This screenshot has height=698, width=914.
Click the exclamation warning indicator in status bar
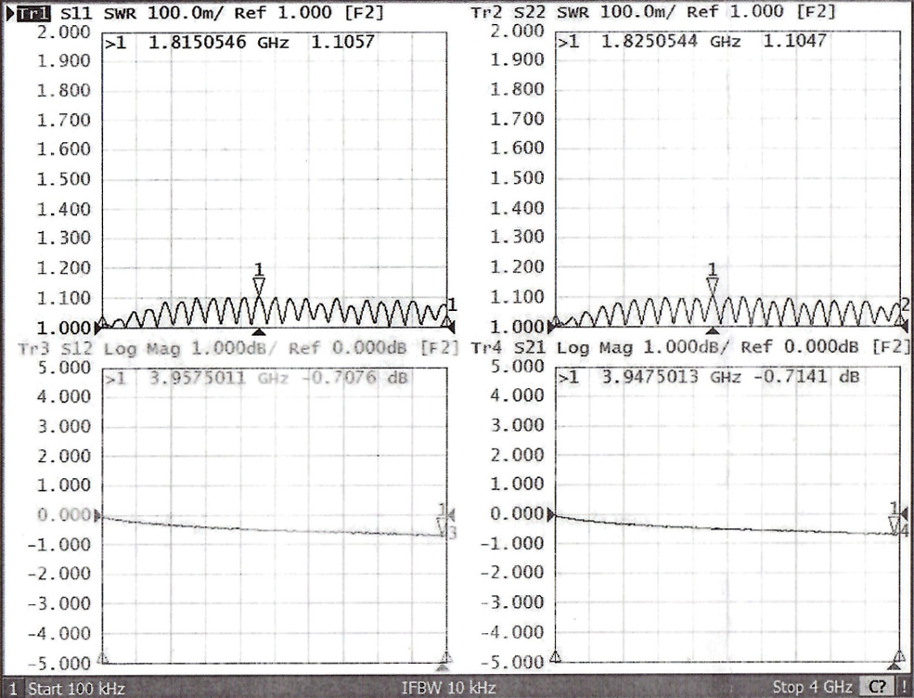click(903, 688)
